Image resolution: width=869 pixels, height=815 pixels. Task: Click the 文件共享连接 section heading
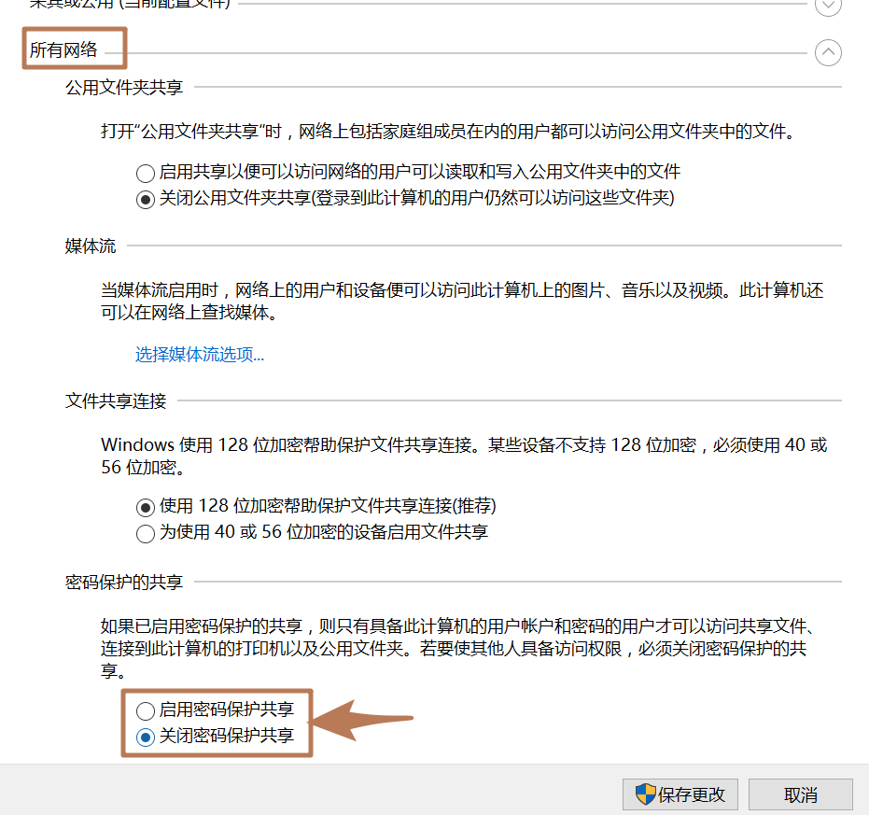coord(116,401)
